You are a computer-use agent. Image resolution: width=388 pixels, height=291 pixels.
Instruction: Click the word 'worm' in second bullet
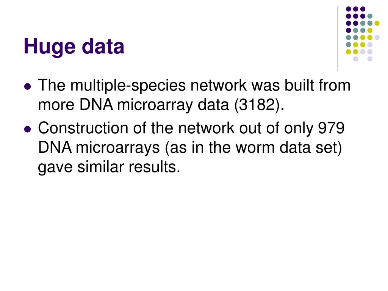tap(255, 148)
